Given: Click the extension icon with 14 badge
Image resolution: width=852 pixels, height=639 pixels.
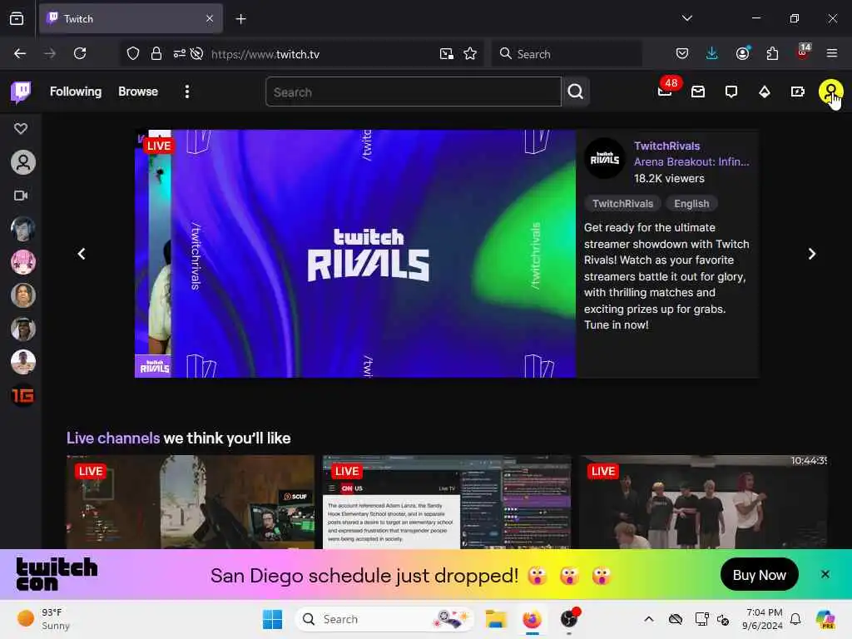Looking at the screenshot, I should [x=803, y=52].
